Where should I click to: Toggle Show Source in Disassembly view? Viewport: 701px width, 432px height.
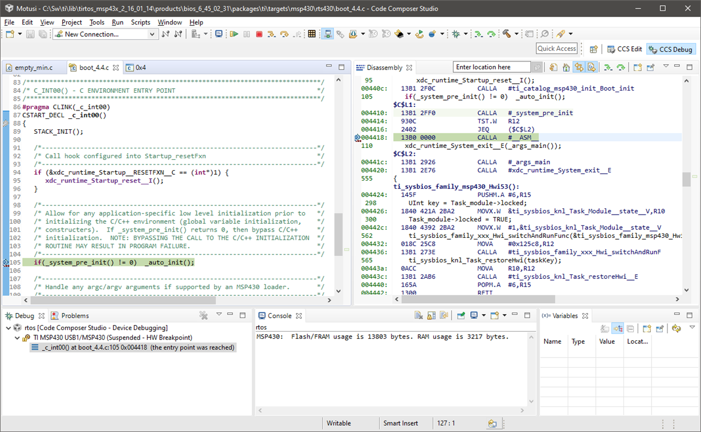[592, 67]
